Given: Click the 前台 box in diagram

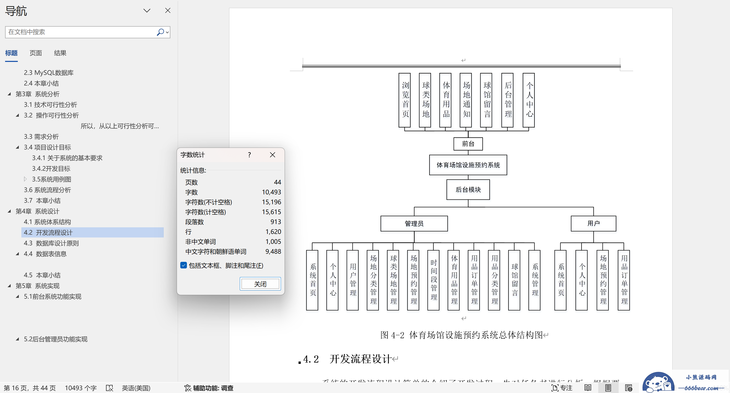Looking at the screenshot, I should pyautogui.click(x=468, y=144).
